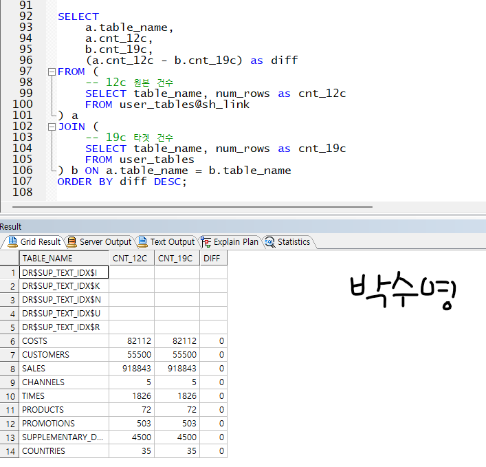
Task: Sort by the TABLE_NAME column header
Action: 63,259
